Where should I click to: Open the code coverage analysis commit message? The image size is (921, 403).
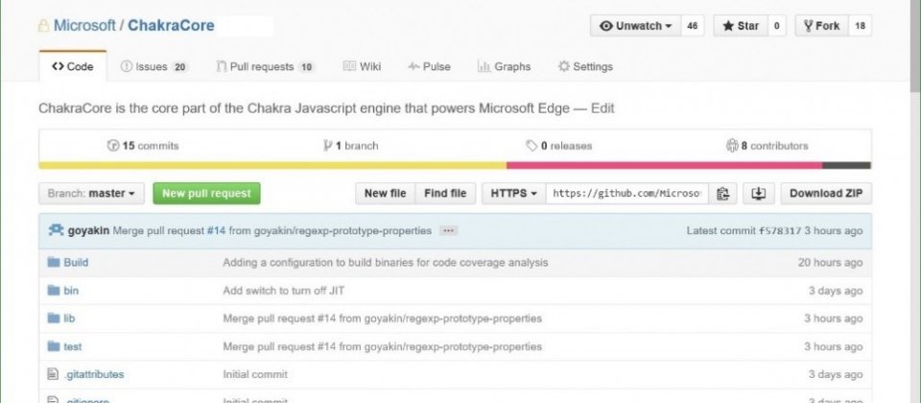point(386,263)
